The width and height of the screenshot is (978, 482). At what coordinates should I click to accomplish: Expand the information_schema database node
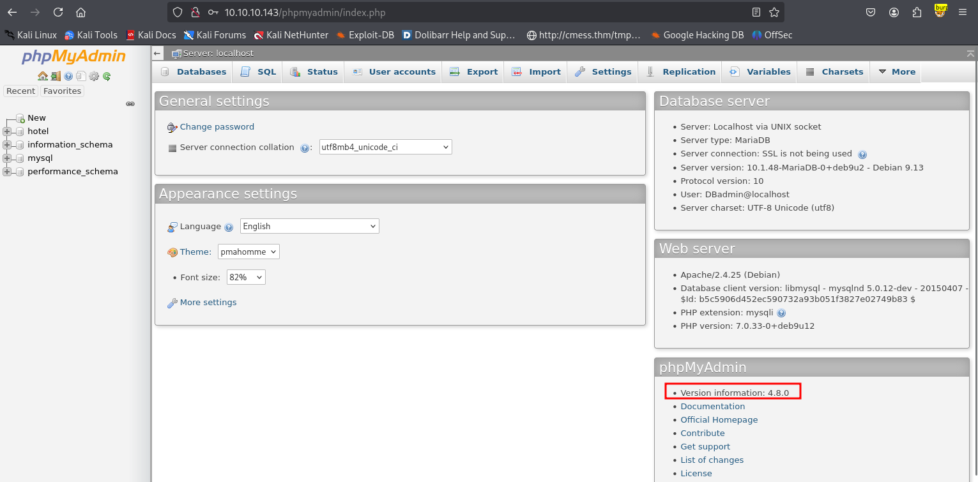(x=7, y=145)
